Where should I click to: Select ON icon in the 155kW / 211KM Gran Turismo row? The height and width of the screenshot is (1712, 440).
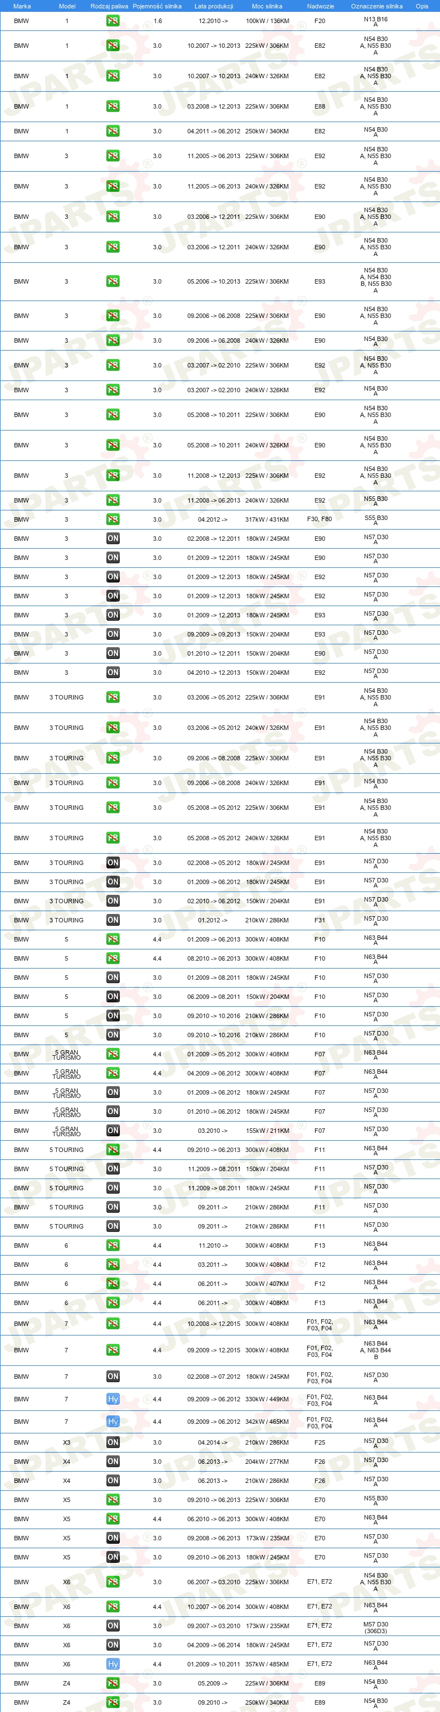113,1131
